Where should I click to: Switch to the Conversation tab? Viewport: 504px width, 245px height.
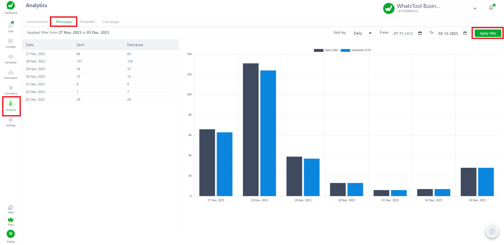point(37,22)
